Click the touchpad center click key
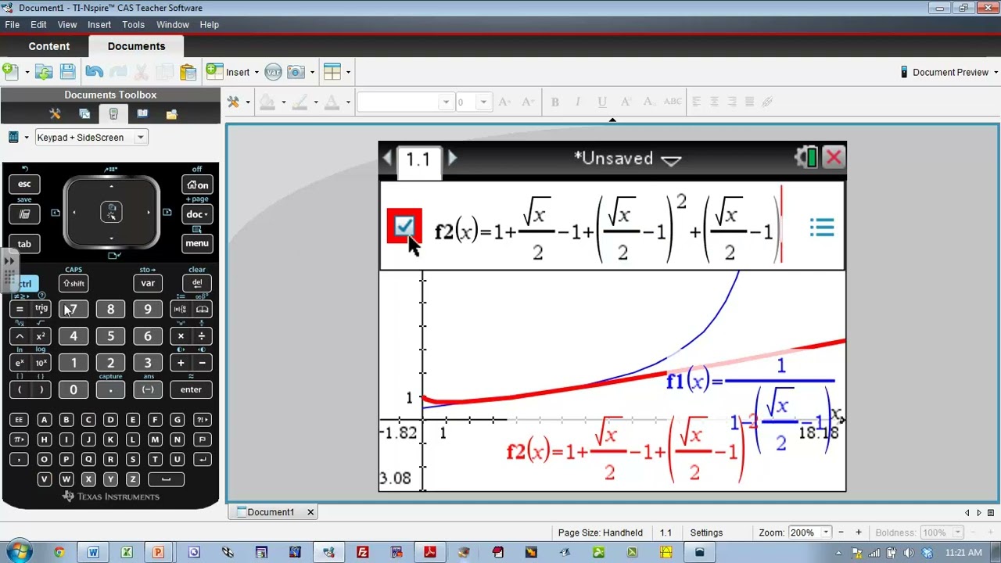This screenshot has height=563, width=1001. click(x=111, y=212)
